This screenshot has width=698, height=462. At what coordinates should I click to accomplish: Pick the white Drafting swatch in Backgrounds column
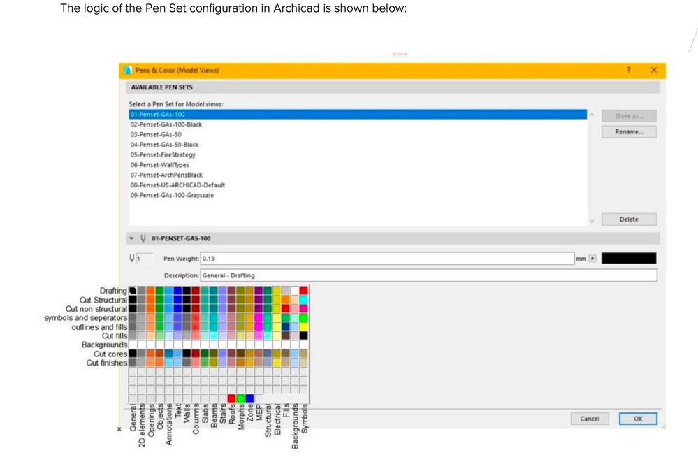295,291
